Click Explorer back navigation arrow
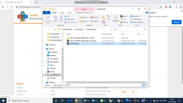183x103 pixels. click(x=45, y=29)
